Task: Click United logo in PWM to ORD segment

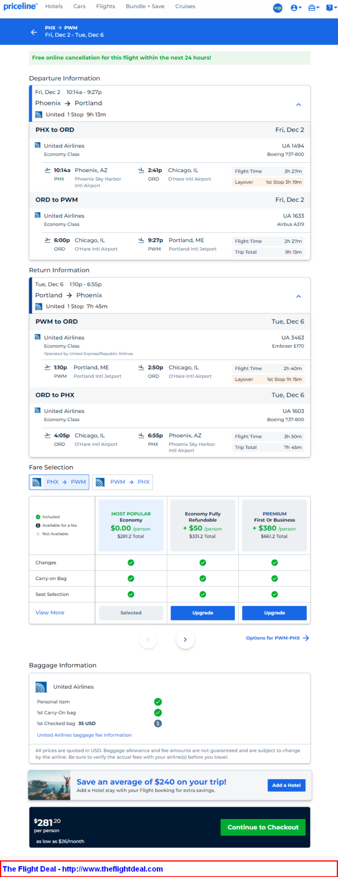Action: (x=37, y=337)
